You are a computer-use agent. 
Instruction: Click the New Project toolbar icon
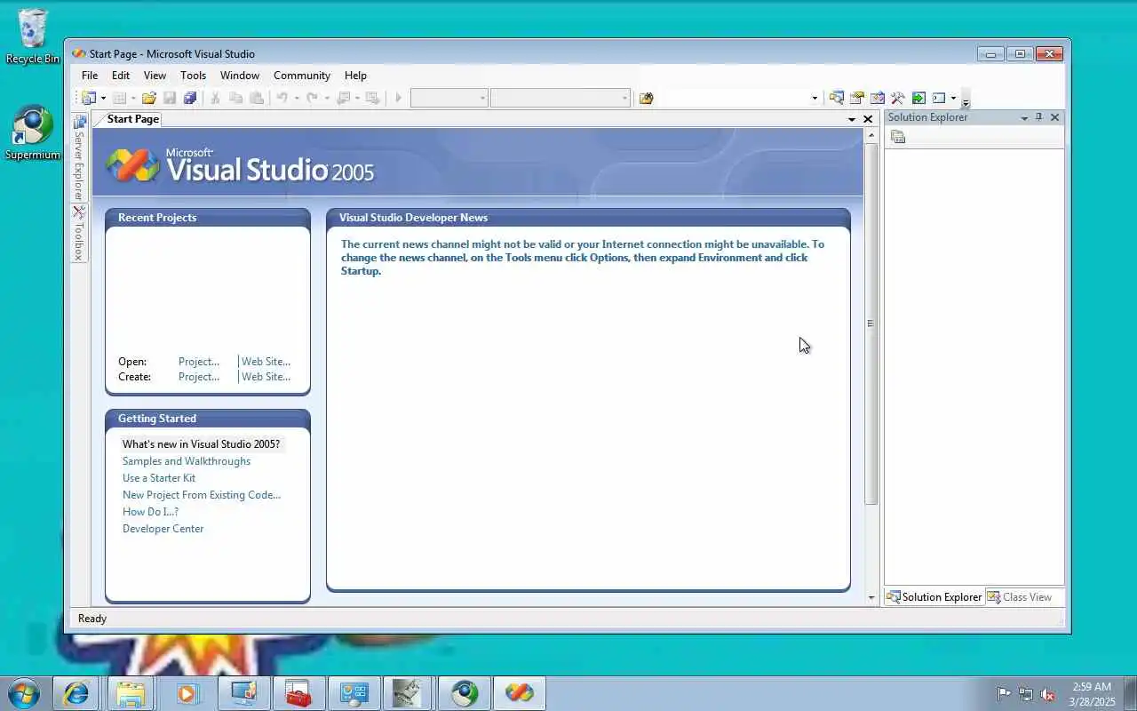coord(89,98)
